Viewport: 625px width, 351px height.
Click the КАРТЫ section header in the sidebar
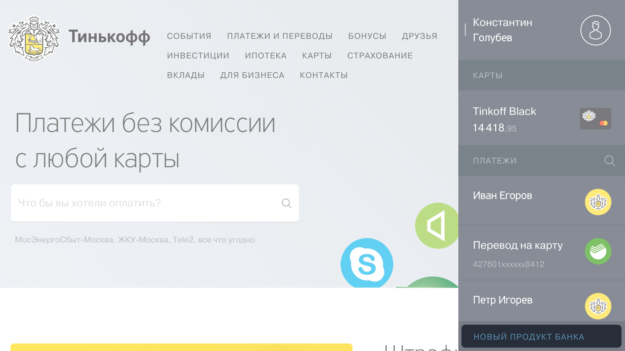pos(542,75)
